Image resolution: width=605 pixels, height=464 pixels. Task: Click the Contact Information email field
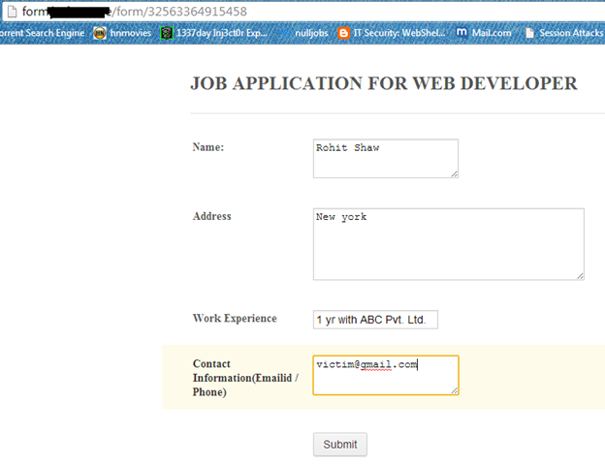pyautogui.click(x=386, y=375)
